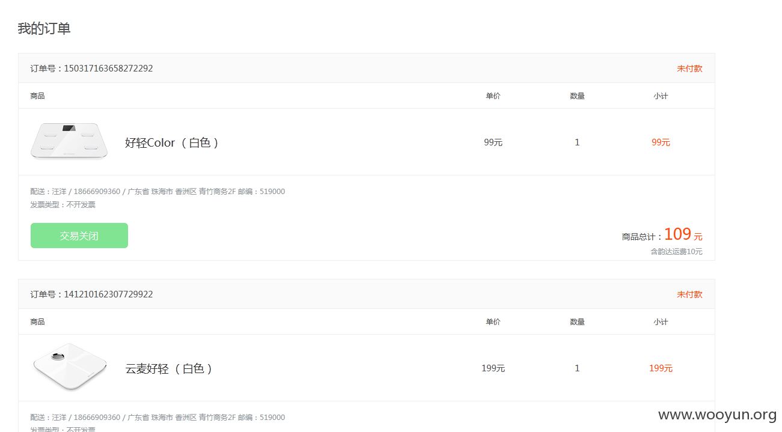
Task: Click 未付款 status of first order
Action: pos(689,68)
